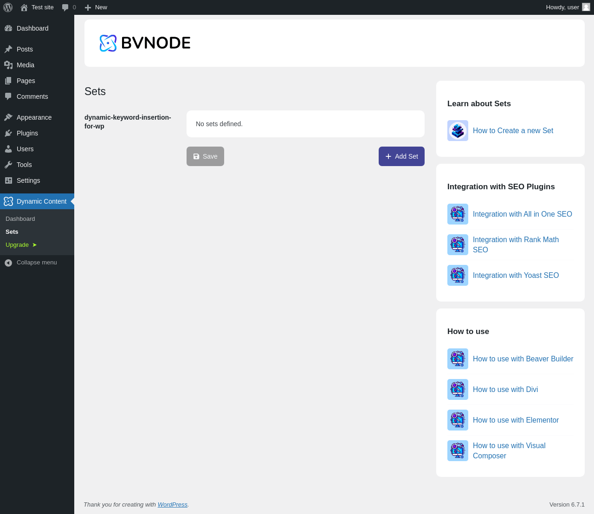594x514 pixels.
Task: Open How to use with Divi link
Action: [505, 390]
